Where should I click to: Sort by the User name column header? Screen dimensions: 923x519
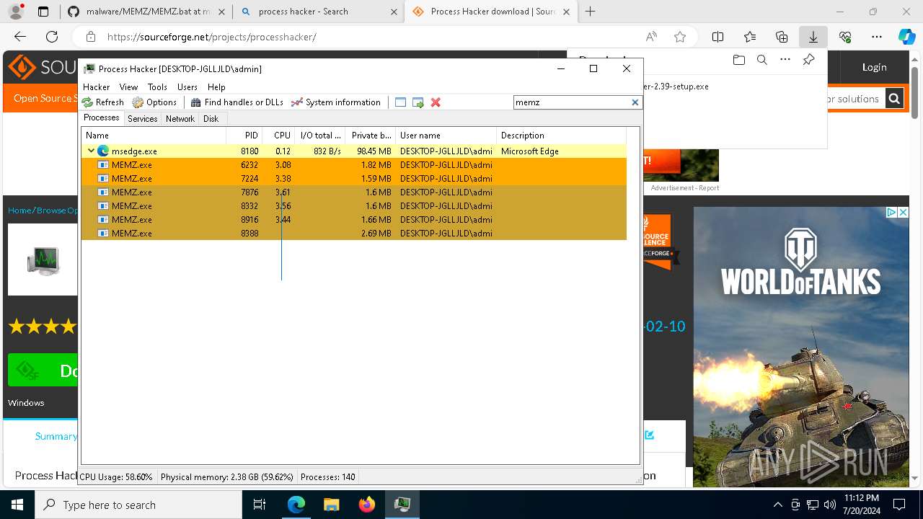446,136
